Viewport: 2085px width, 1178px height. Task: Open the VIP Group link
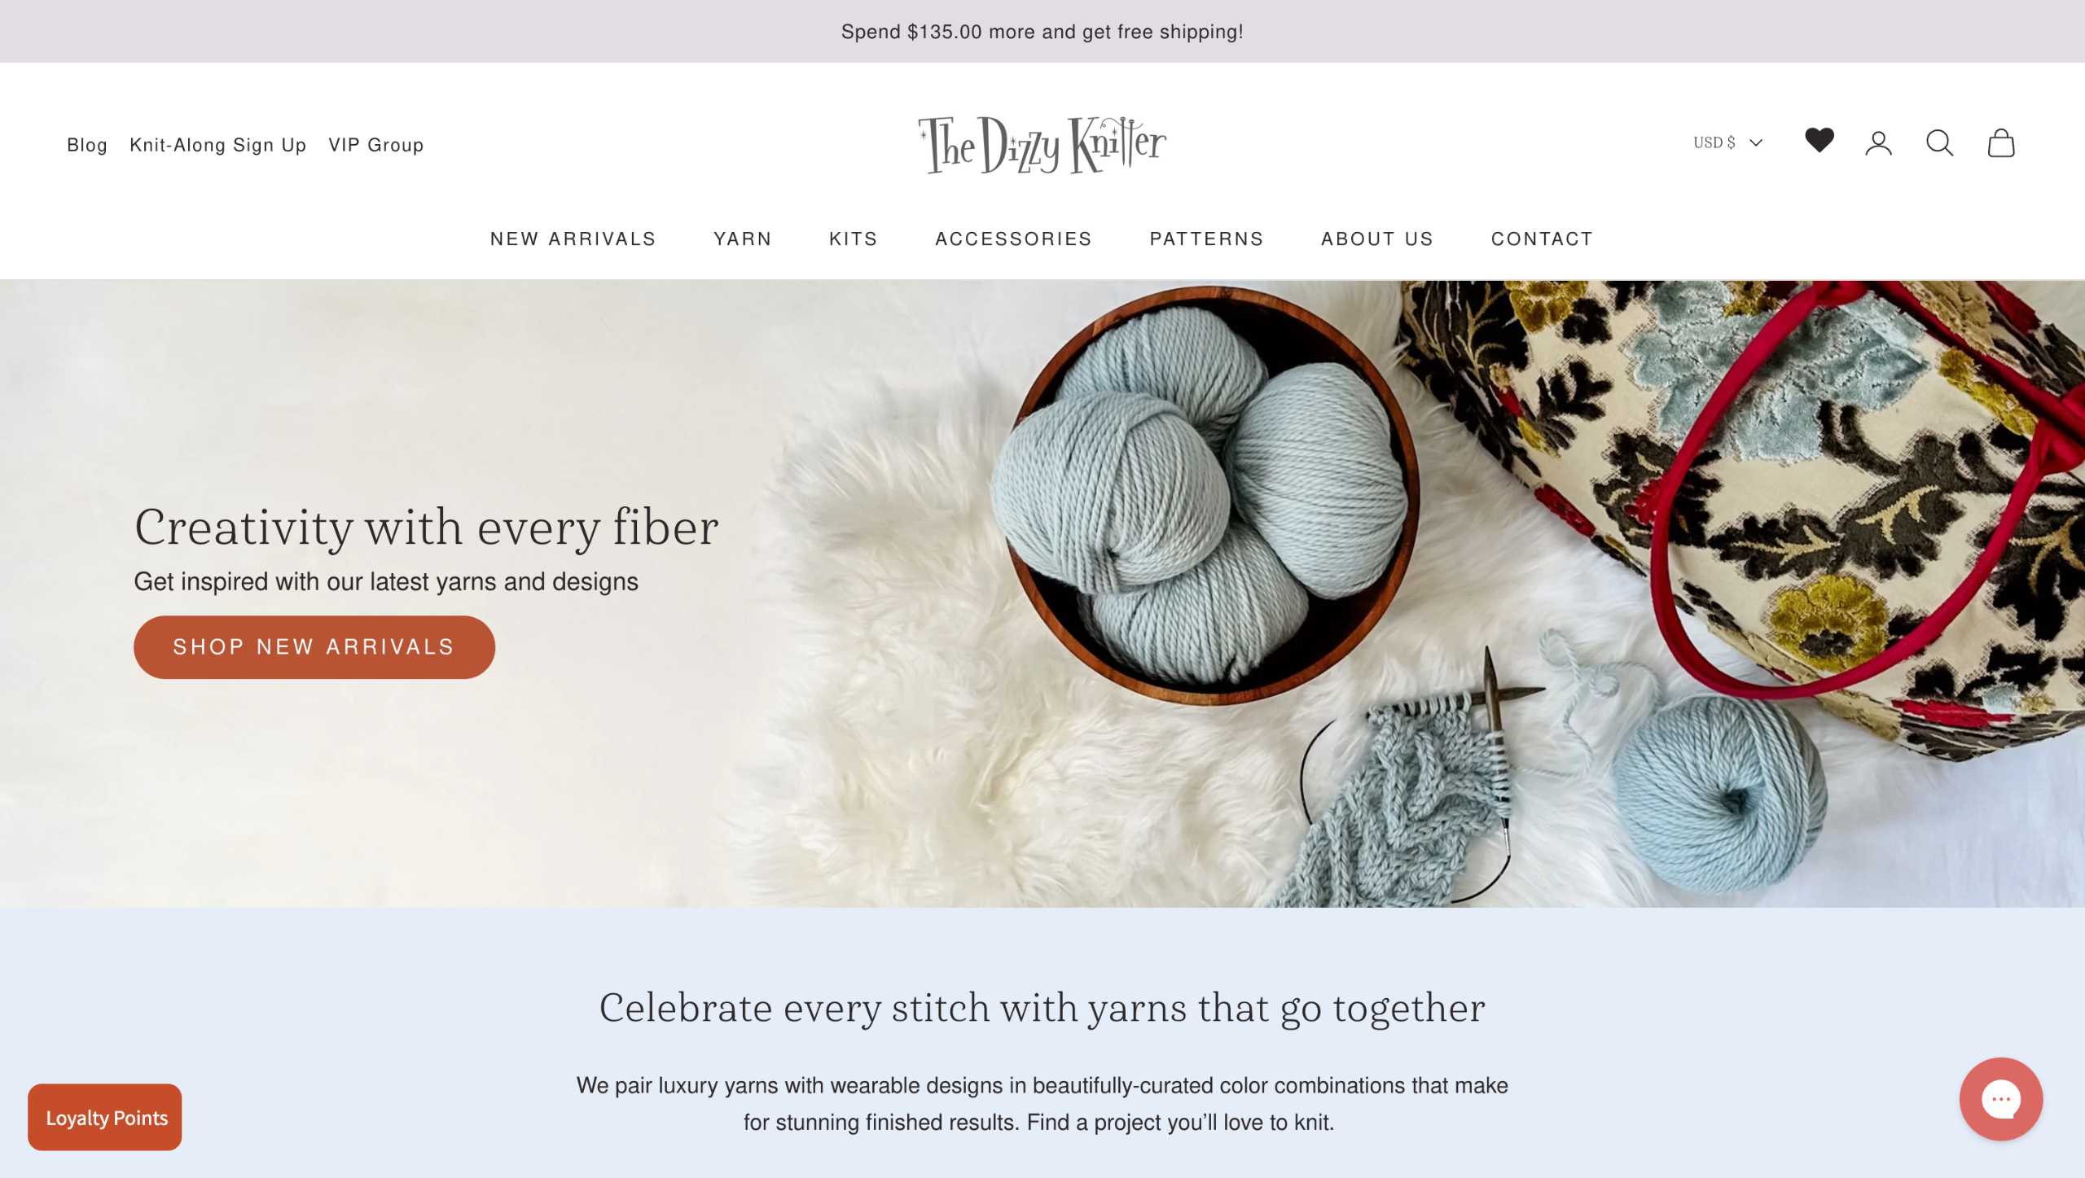coord(375,145)
